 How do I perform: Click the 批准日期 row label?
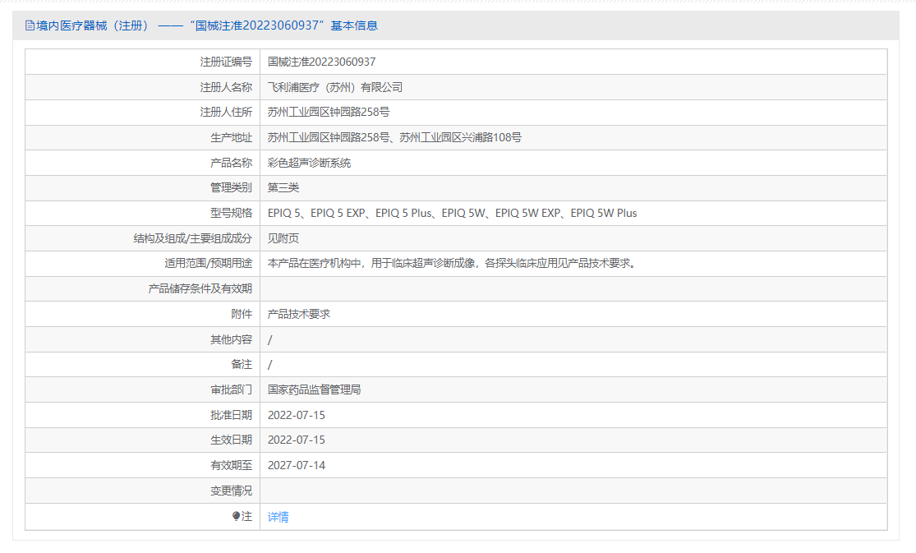(232, 415)
